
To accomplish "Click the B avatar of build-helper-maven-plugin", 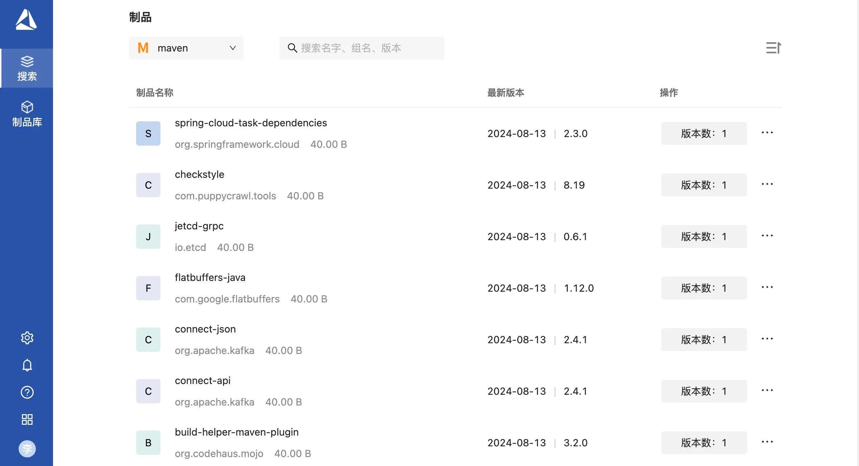I will point(148,443).
